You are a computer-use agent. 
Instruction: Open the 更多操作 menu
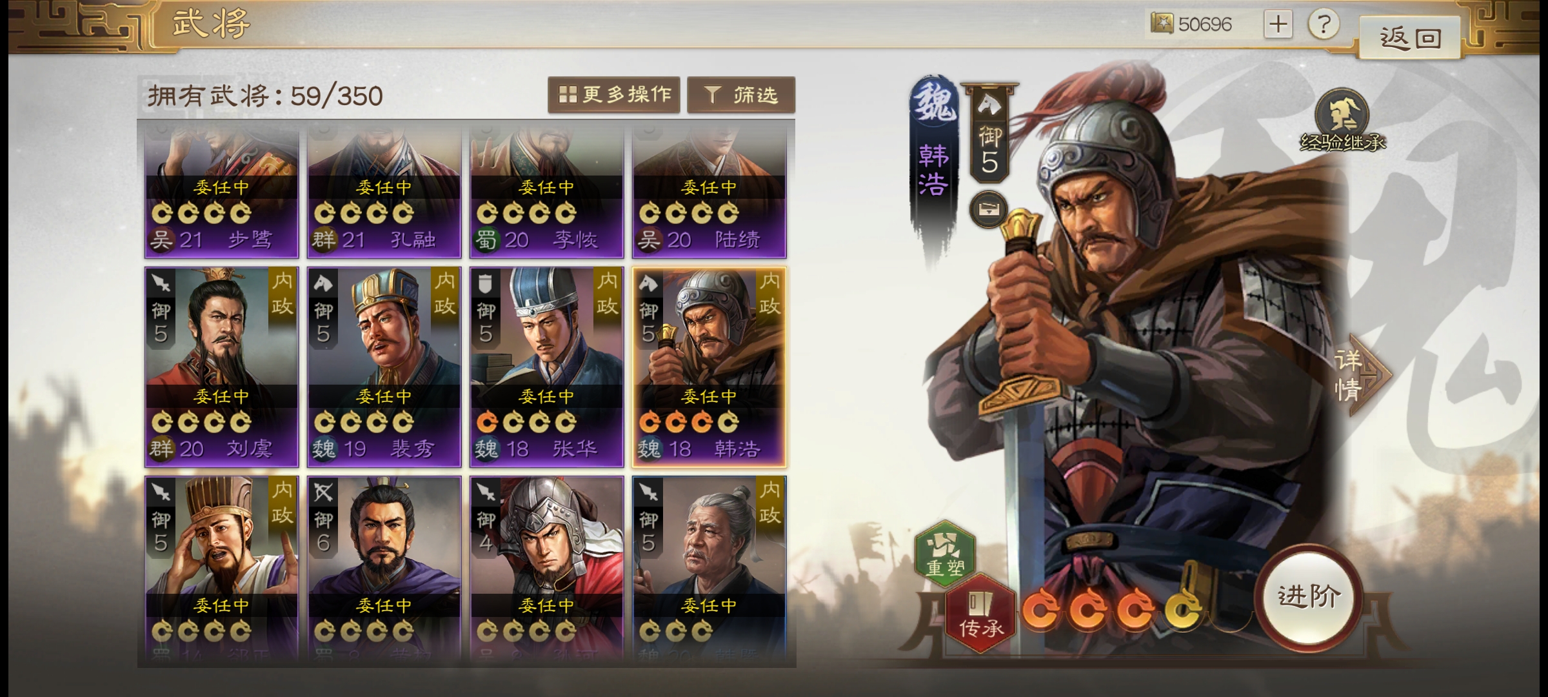[614, 95]
